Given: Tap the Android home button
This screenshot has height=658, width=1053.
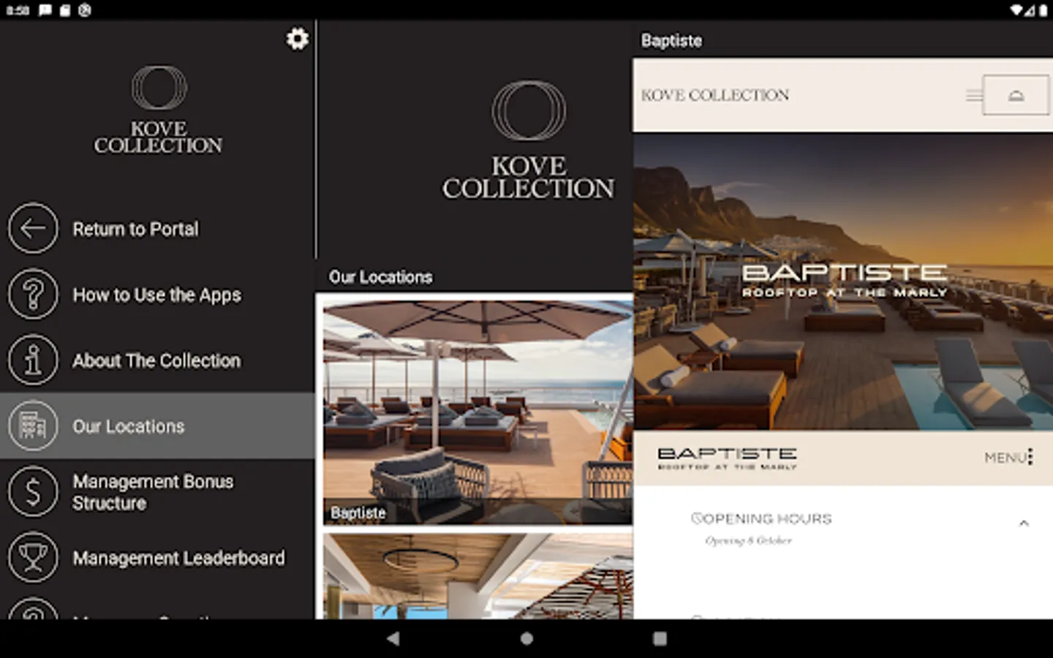Looking at the screenshot, I should [x=526, y=638].
